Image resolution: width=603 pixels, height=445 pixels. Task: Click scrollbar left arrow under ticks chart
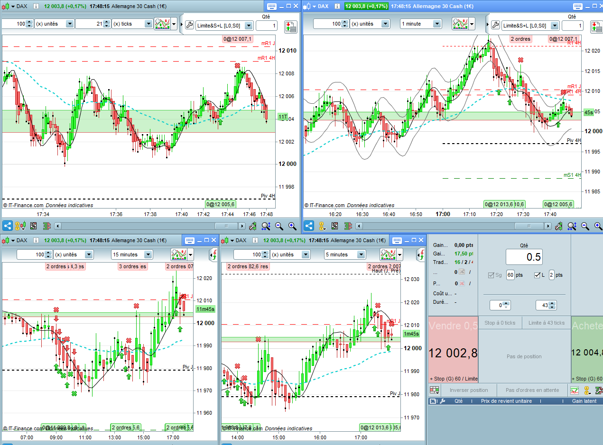tap(58, 227)
